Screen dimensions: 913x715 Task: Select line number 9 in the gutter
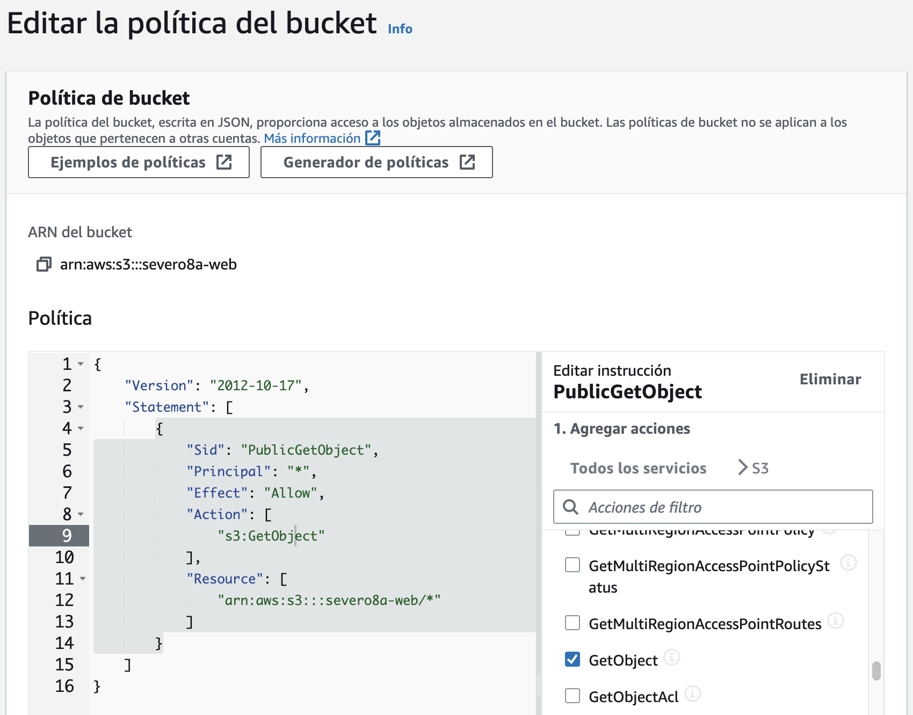(x=67, y=536)
